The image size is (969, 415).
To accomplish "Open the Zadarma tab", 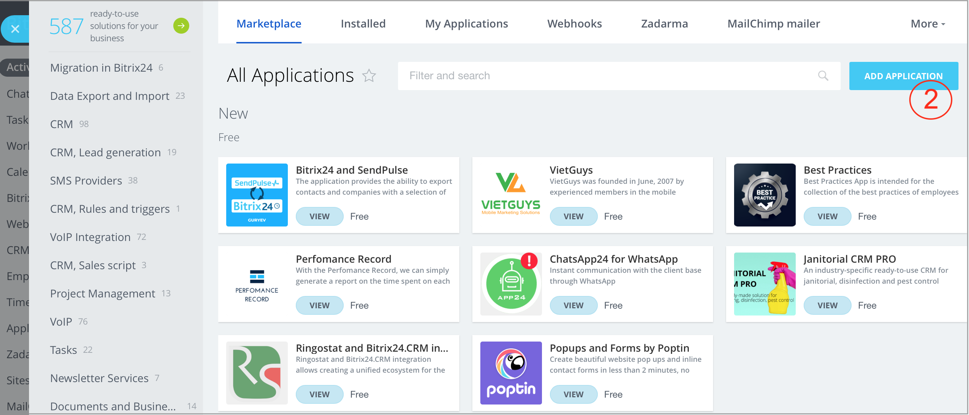I will pyautogui.click(x=664, y=24).
